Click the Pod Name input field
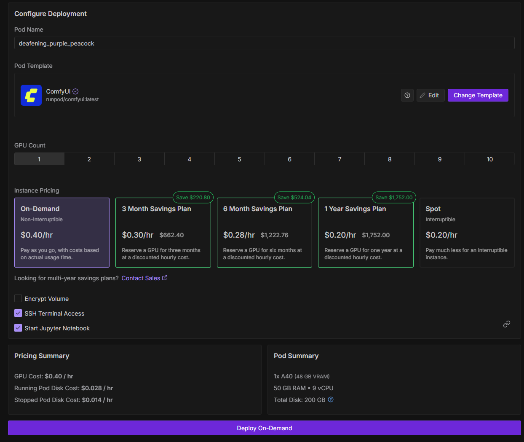Screen dimensions: 524x442 [264, 43]
